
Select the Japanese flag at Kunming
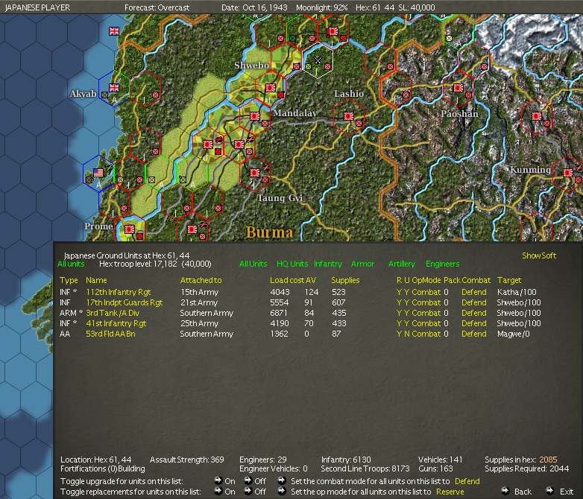[x=568, y=173]
